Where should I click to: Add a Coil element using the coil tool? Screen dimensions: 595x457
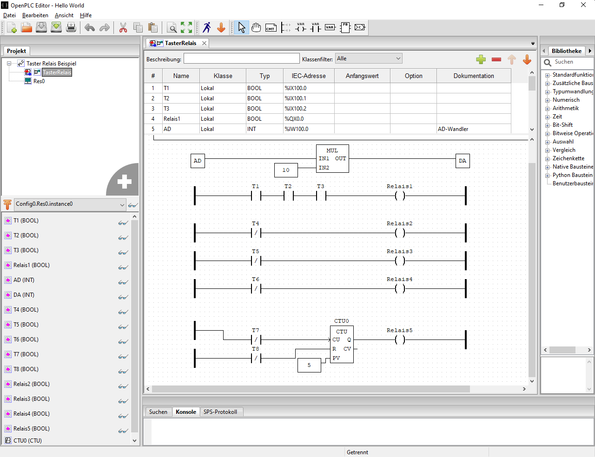coord(300,27)
